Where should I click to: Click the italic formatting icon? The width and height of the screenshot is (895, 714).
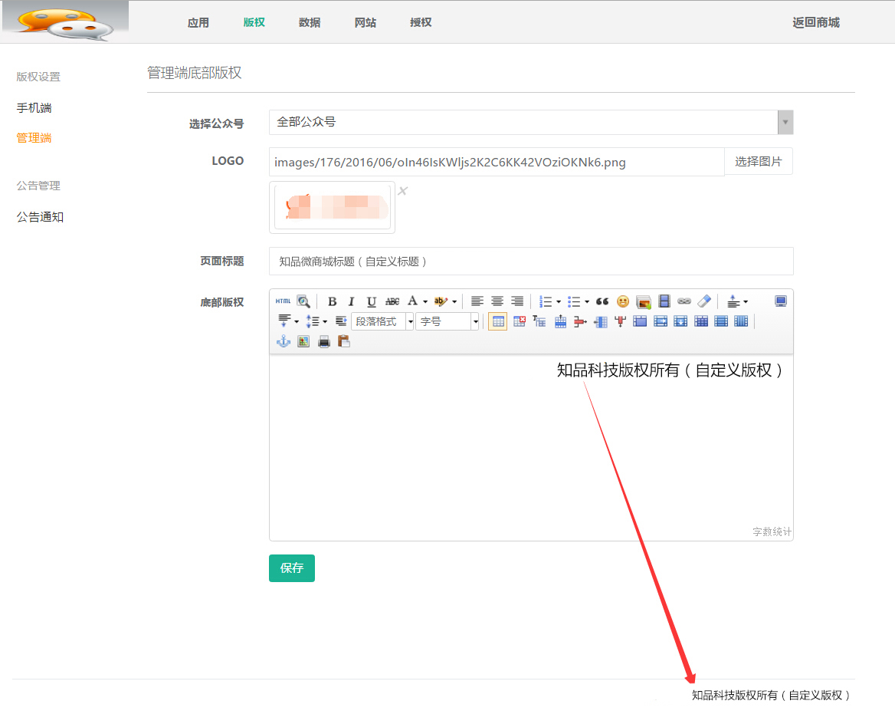pos(351,301)
